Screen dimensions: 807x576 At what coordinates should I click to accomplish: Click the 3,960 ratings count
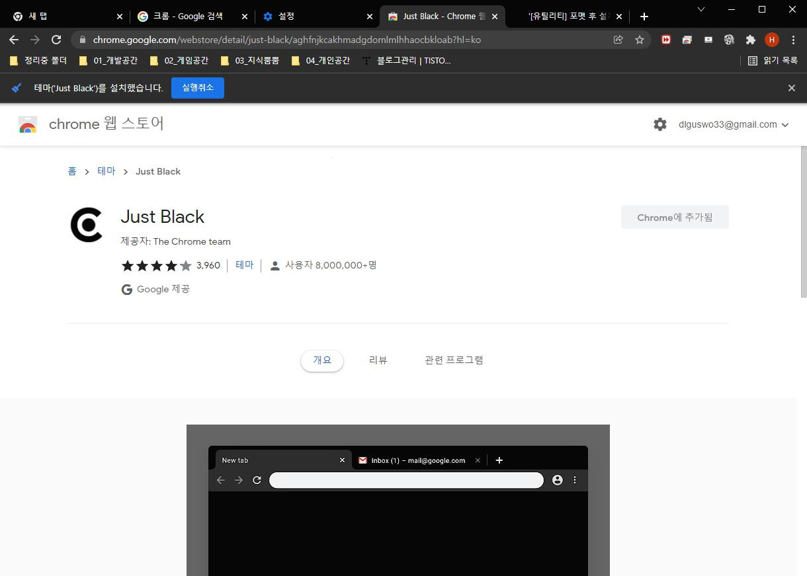208,265
